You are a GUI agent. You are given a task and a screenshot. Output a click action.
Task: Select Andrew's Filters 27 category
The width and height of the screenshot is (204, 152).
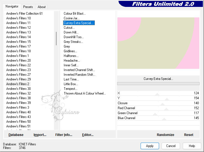[x=18, y=75]
